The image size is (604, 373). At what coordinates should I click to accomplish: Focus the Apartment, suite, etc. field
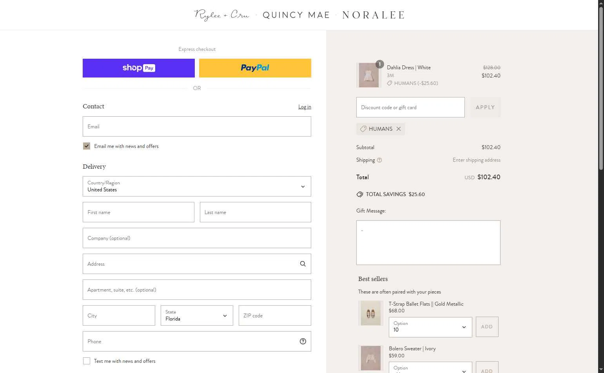pos(197,290)
